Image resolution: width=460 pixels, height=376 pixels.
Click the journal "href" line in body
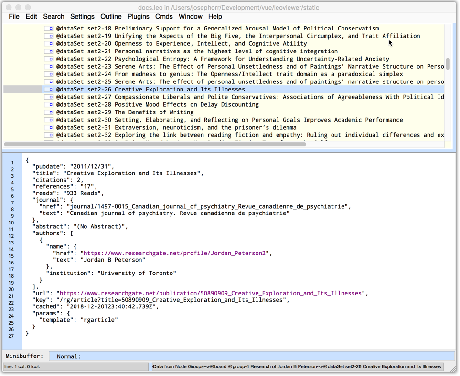coord(195,206)
